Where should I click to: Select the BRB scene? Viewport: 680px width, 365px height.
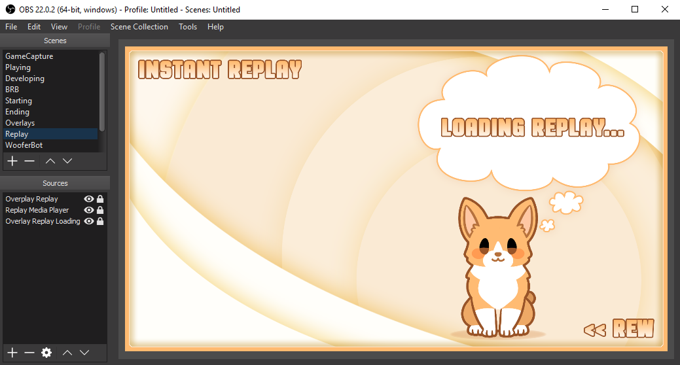pyautogui.click(x=51, y=90)
